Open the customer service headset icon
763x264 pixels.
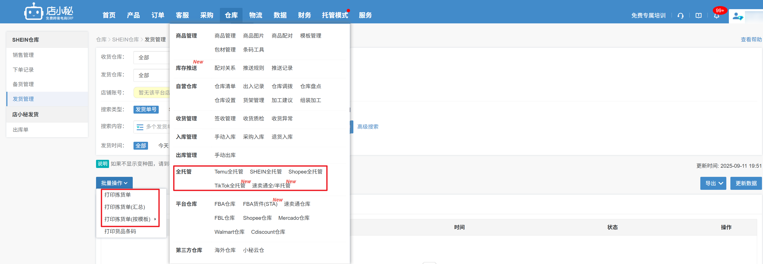click(680, 16)
